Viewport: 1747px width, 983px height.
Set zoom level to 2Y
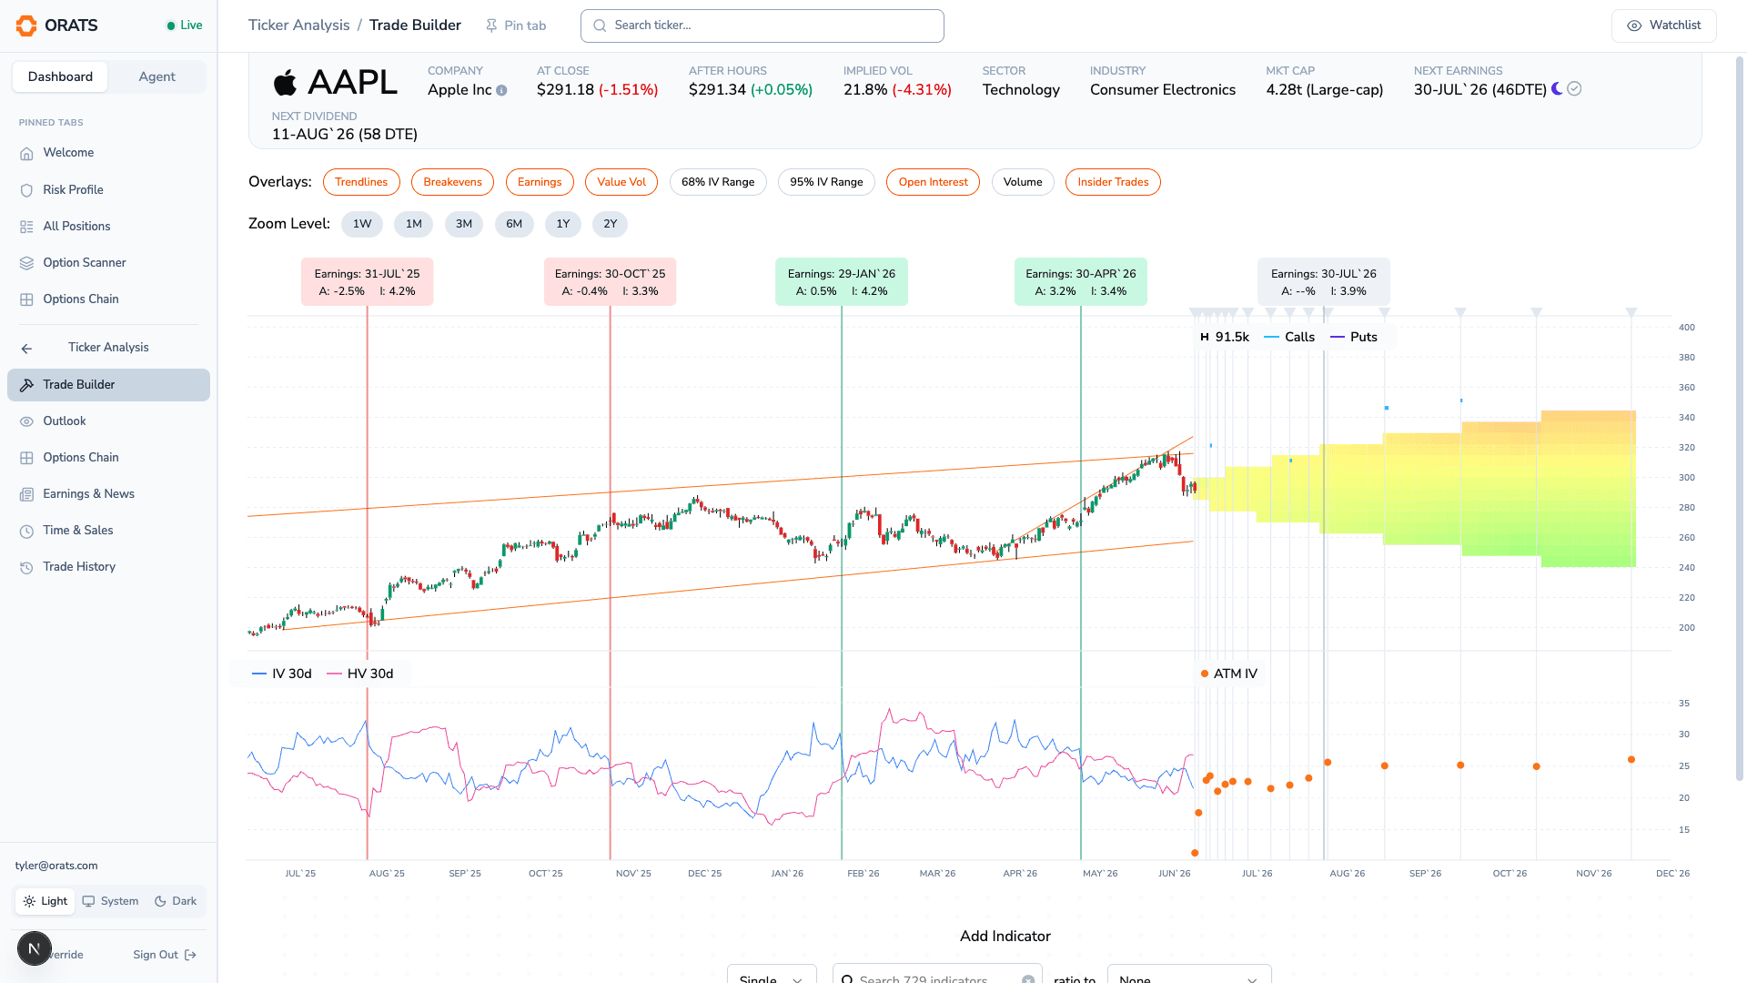point(611,224)
